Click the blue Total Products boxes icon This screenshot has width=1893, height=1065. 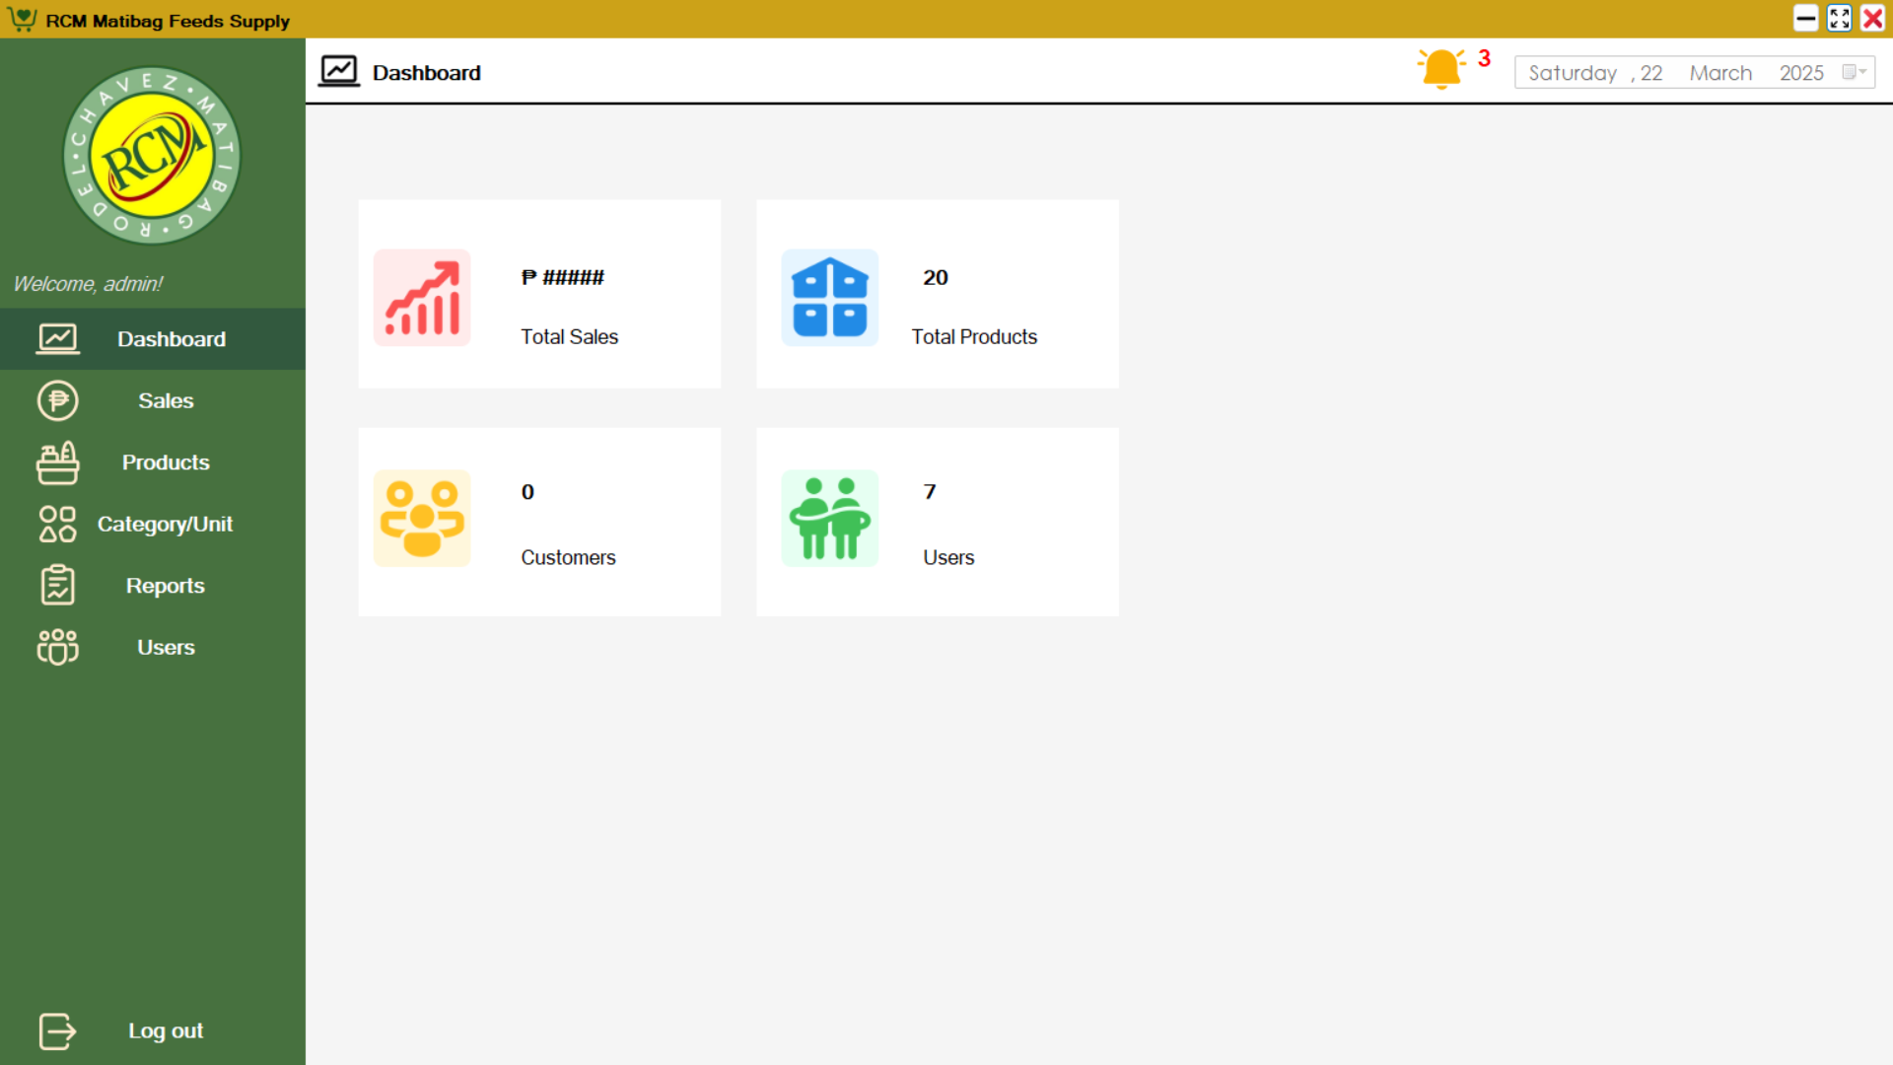coord(830,298)
